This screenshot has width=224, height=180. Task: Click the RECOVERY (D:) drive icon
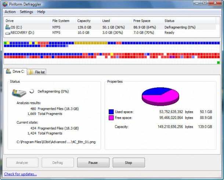(x=8, y=33)
